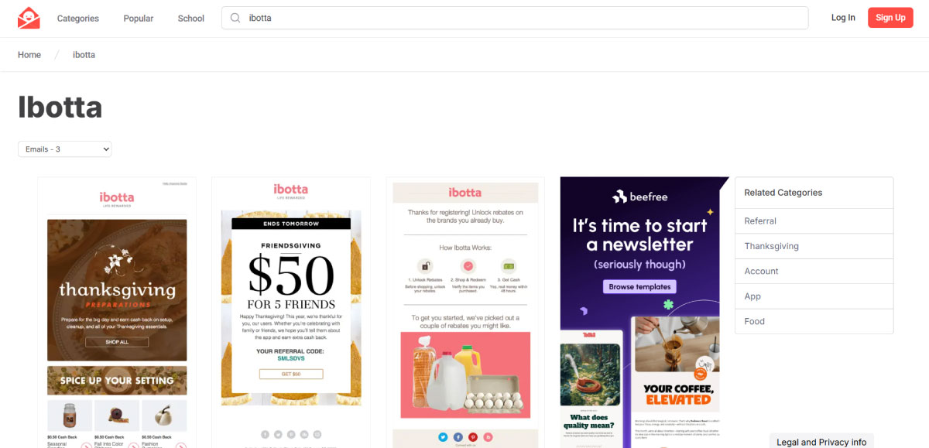Click the Home breadcrumb link
Screen dimensions: 929x448
[29, 55]
